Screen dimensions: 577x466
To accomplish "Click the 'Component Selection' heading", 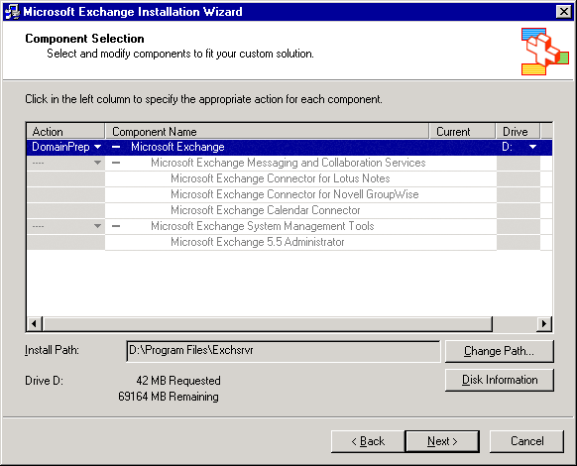I will [84, 39].
